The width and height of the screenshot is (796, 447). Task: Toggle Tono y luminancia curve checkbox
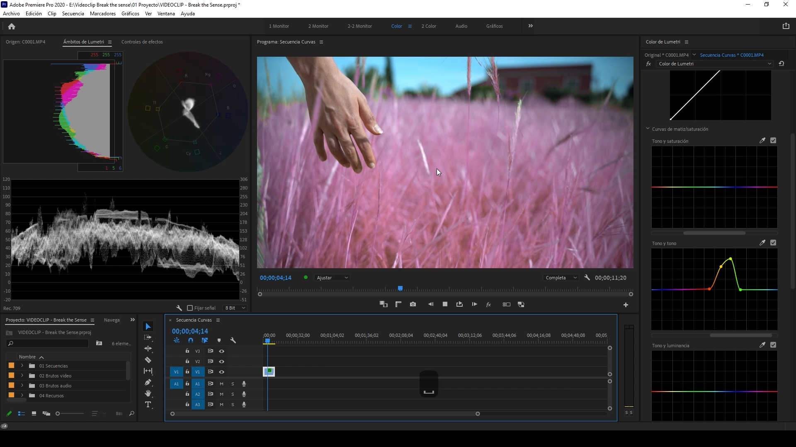pos(773,345)
